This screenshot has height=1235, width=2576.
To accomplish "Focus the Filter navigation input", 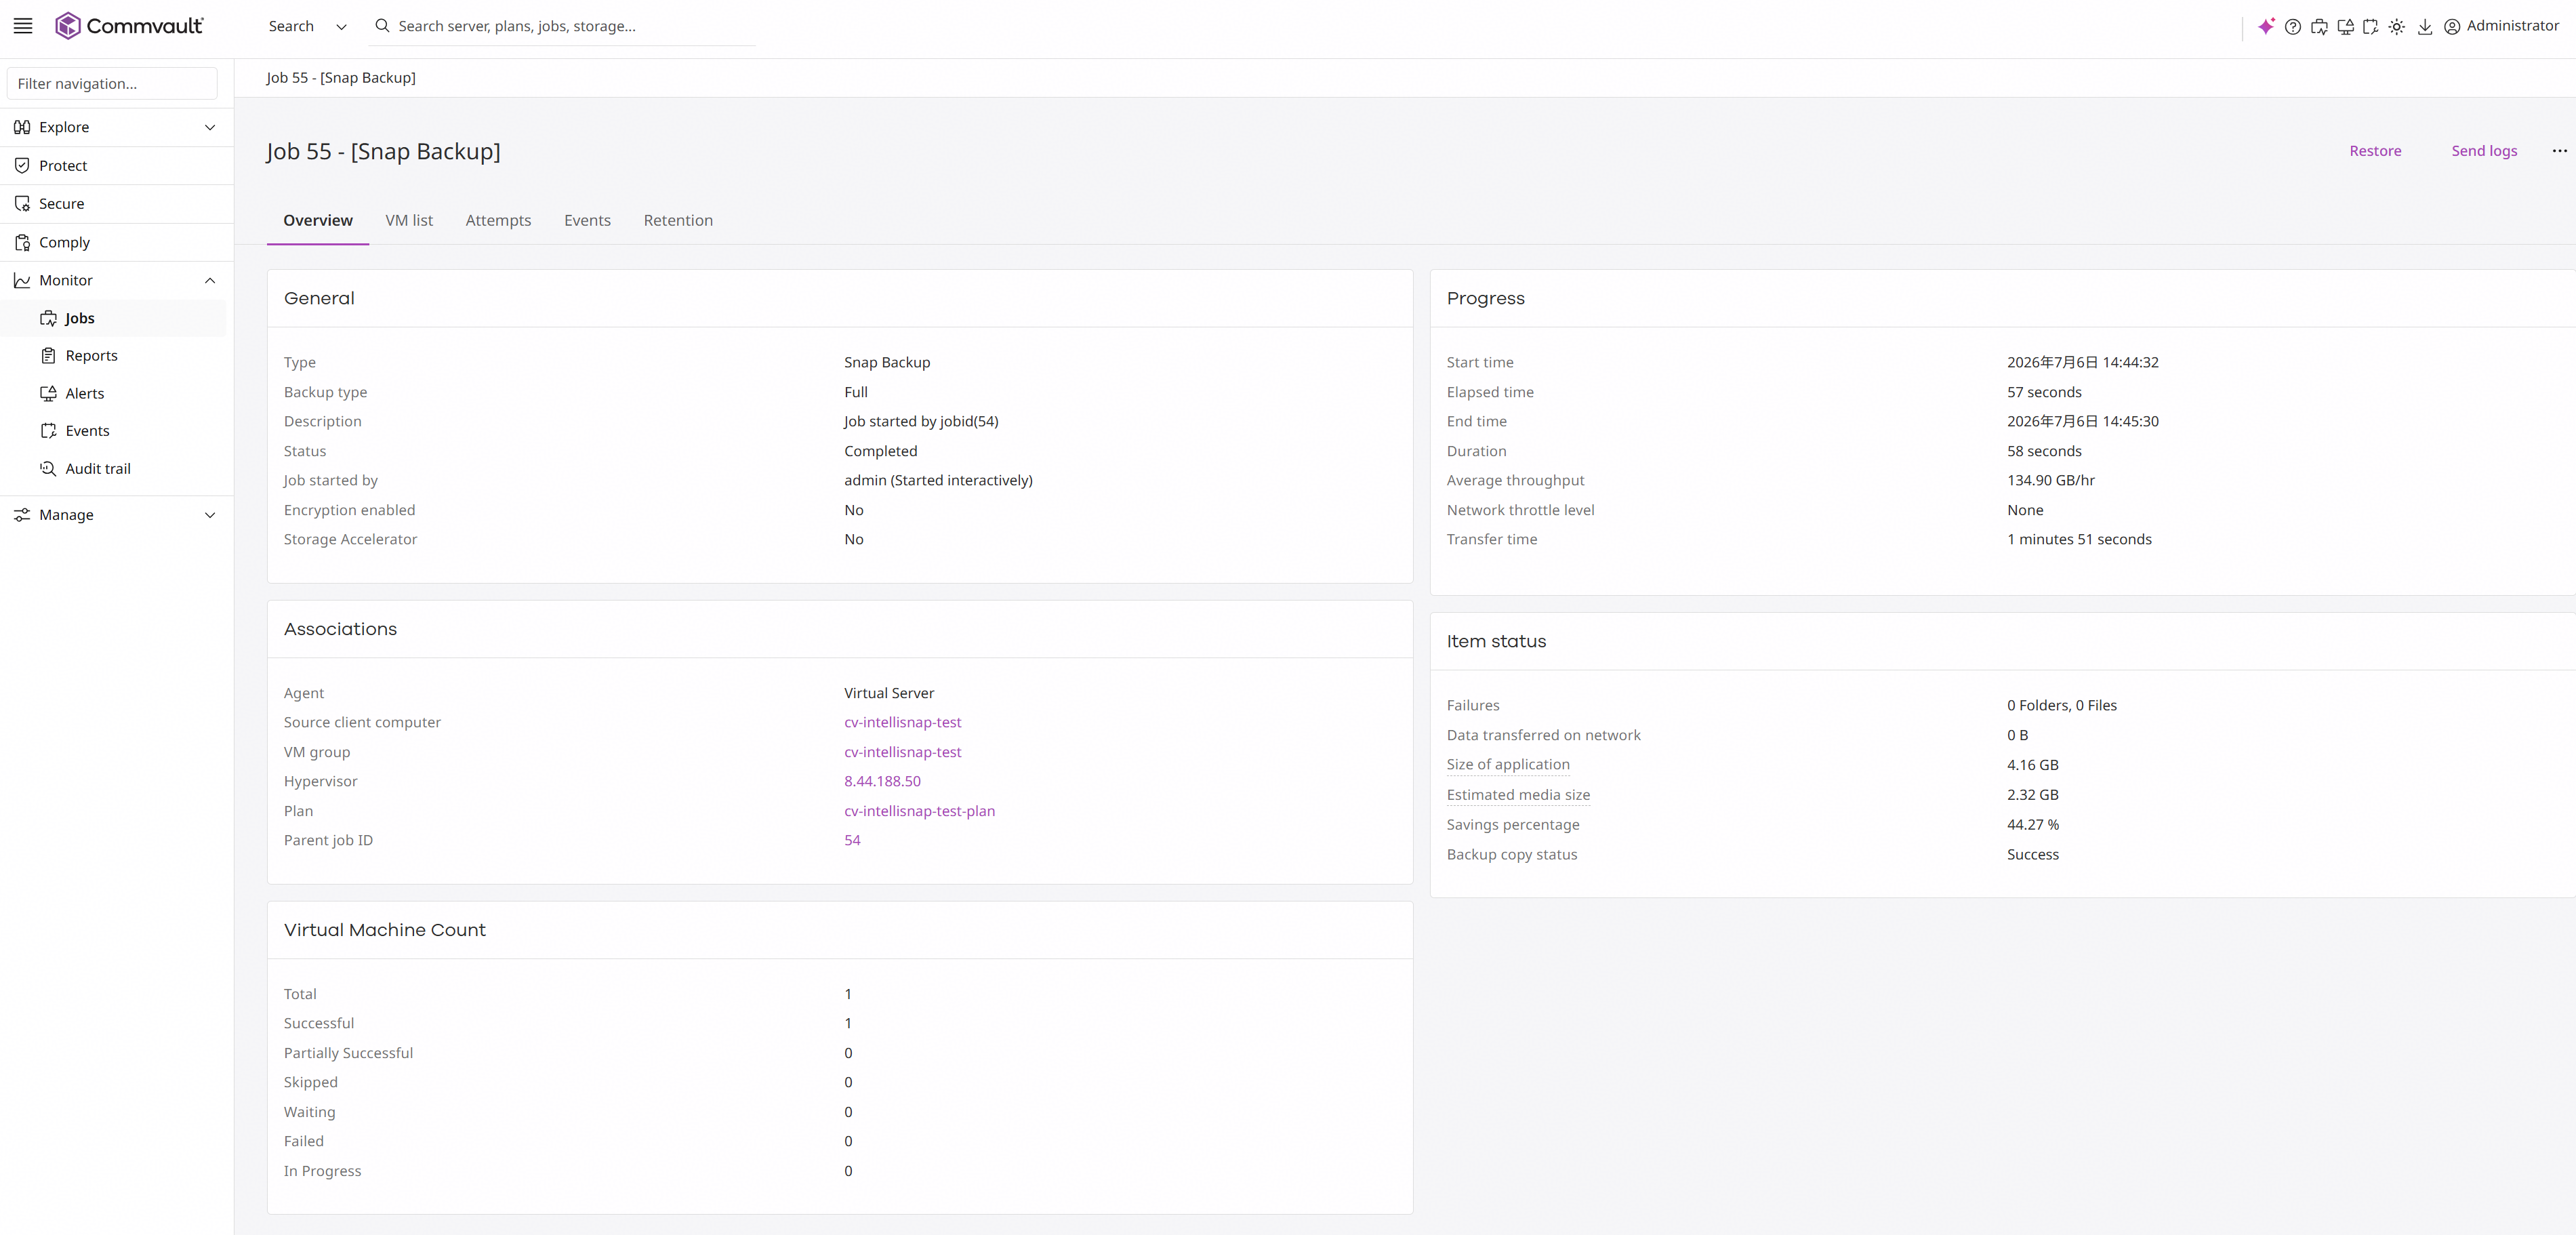I will (x=112, y=84).
